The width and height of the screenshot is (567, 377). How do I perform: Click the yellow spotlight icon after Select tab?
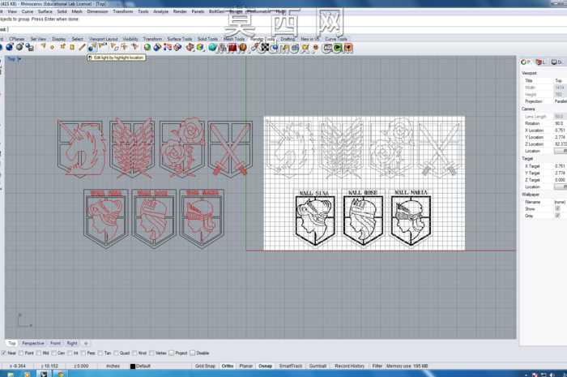point(43,46)
